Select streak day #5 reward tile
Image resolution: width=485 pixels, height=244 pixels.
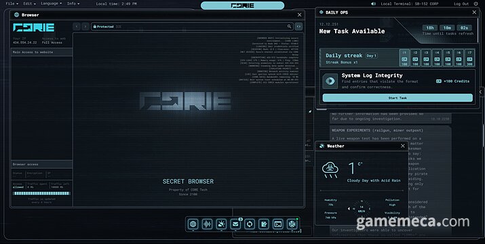point(448,58)
